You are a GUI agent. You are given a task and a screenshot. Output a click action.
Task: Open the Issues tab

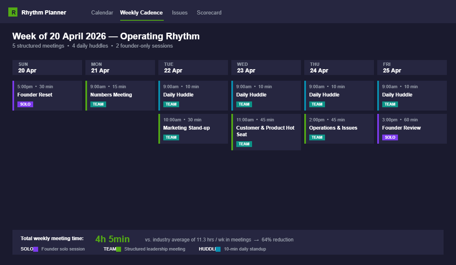[x=179, y=12]
